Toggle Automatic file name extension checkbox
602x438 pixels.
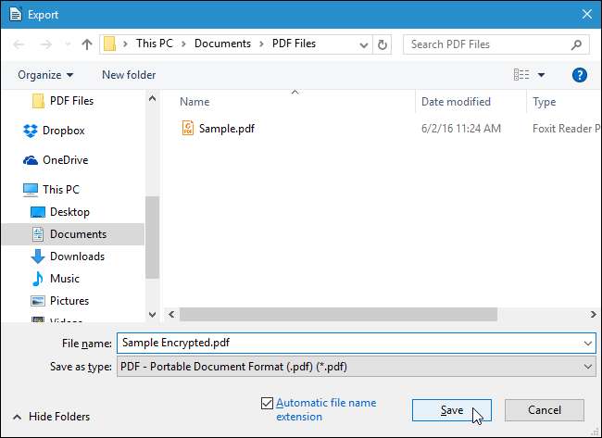click(268, 403)
